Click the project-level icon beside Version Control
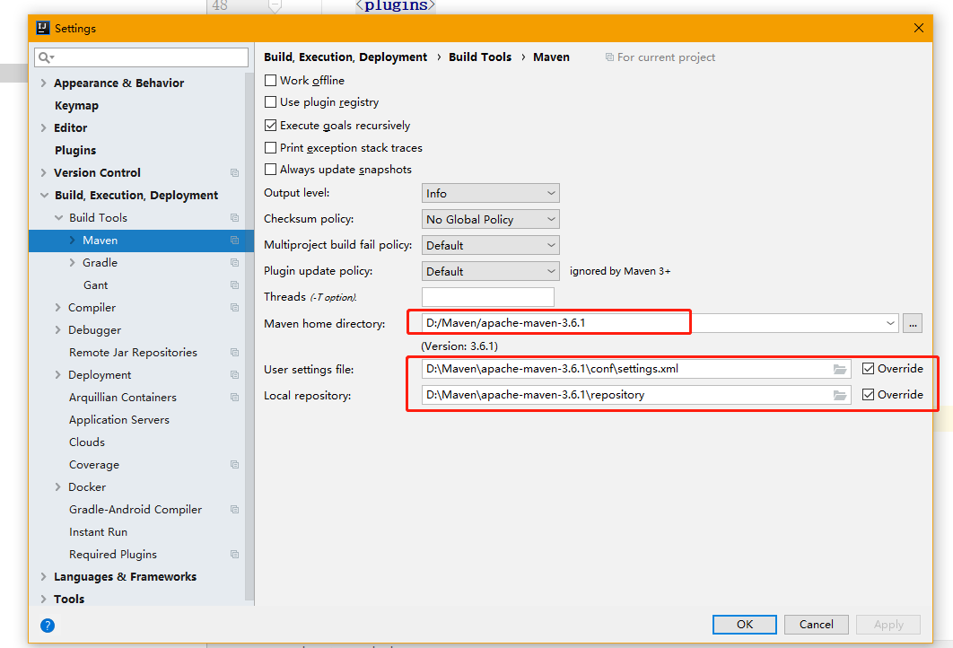 click(x=234, y=172)
